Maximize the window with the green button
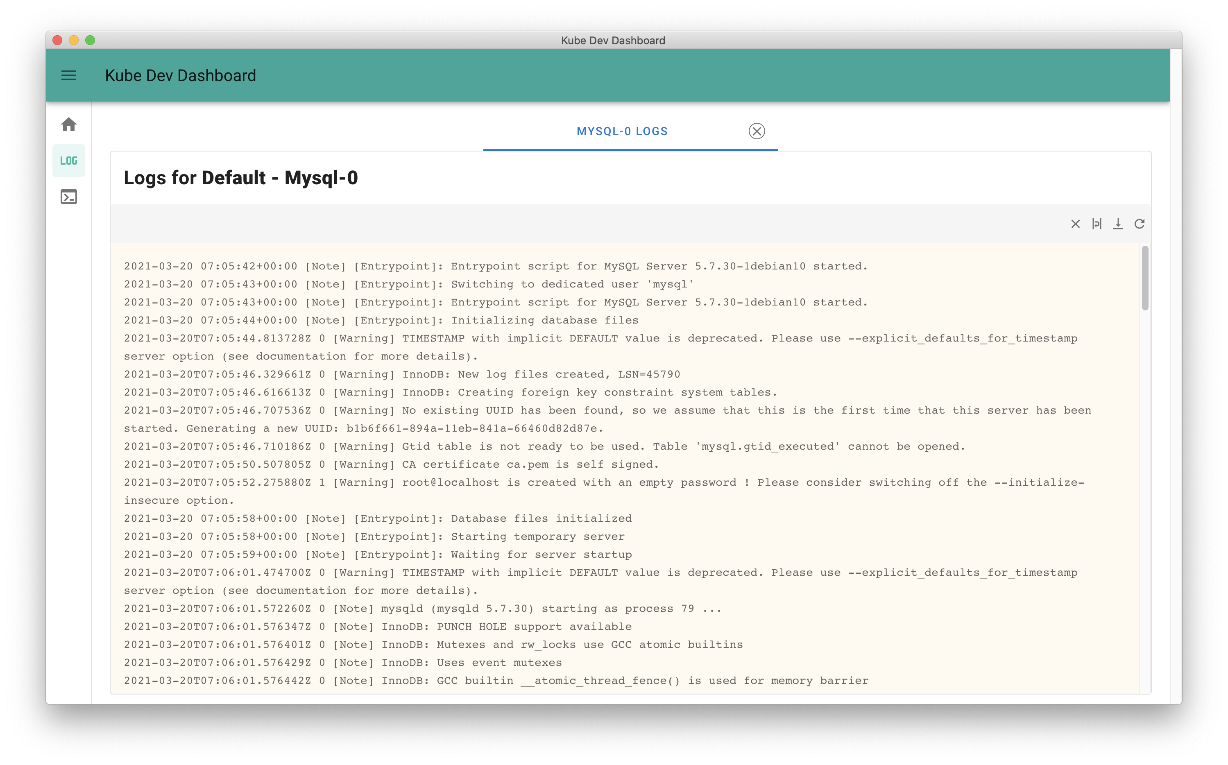The image size is (1228, 765). pyautogui.click(x=90, y=41)
